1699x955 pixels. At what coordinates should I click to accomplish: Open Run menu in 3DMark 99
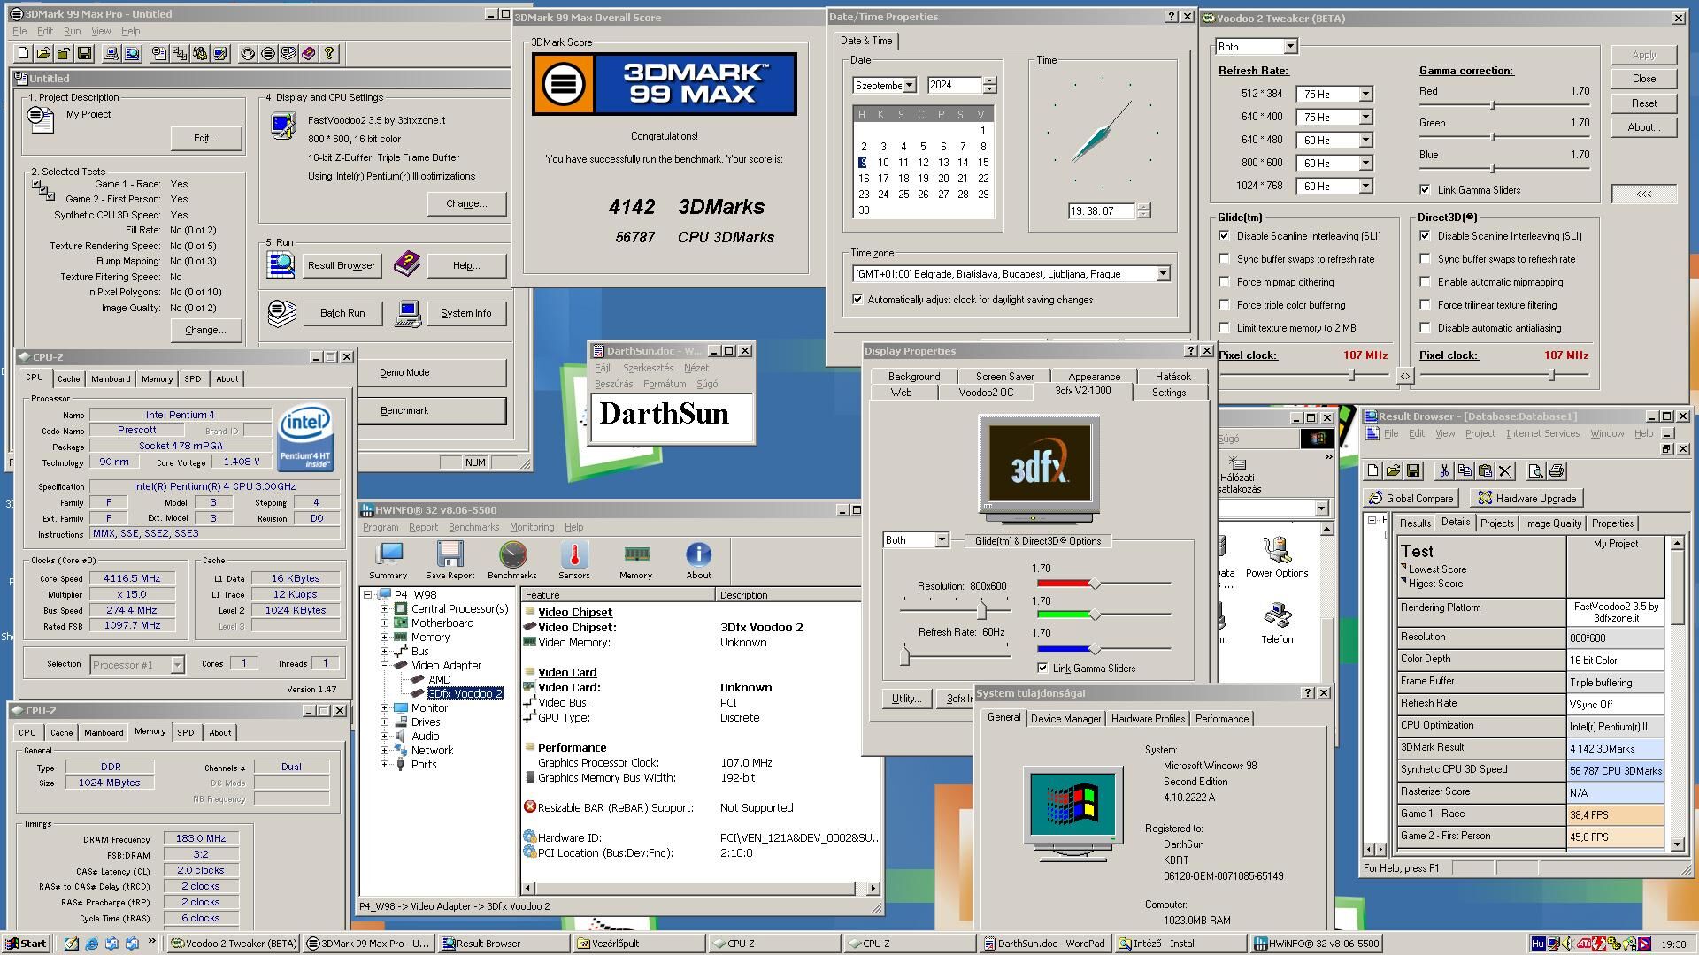72,31
